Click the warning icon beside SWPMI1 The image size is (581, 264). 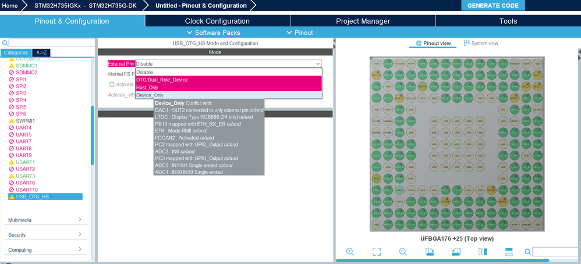pos(12,121)
